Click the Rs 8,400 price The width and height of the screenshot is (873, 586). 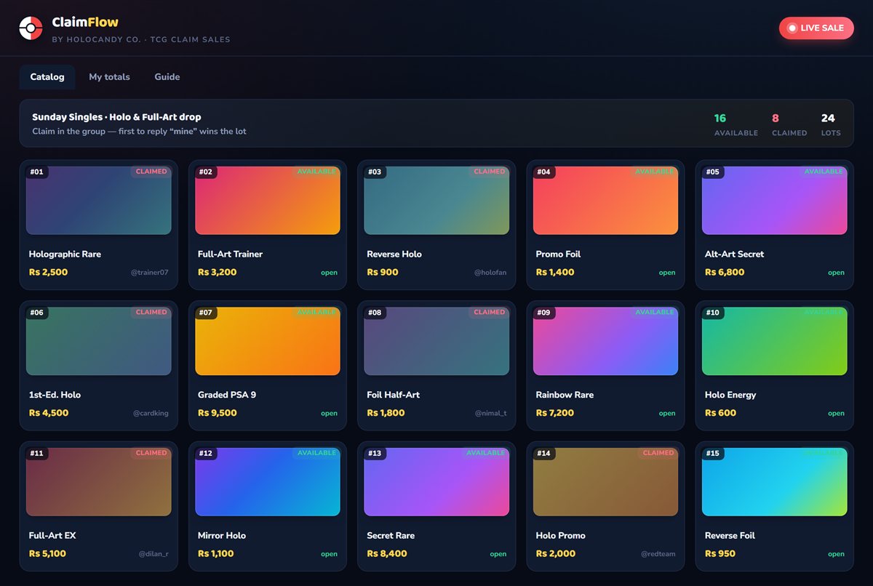pos(387,553)
